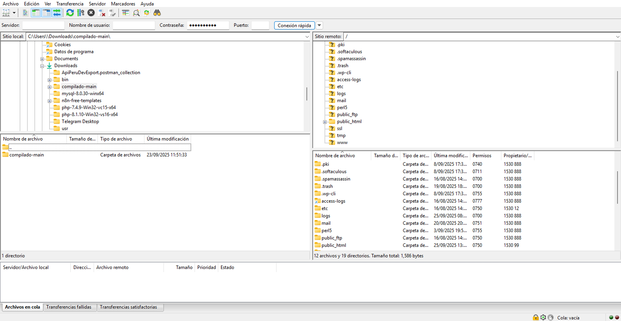Viewport: 621px width, 321px height.
Task: Sort queue by Prioridad column
Action: coord(206,267)
